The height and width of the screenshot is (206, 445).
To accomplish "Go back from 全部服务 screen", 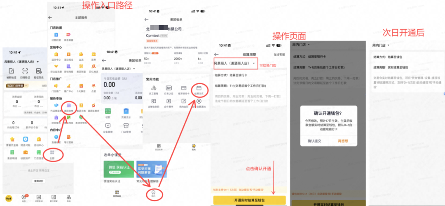I will tap(50, 18).
